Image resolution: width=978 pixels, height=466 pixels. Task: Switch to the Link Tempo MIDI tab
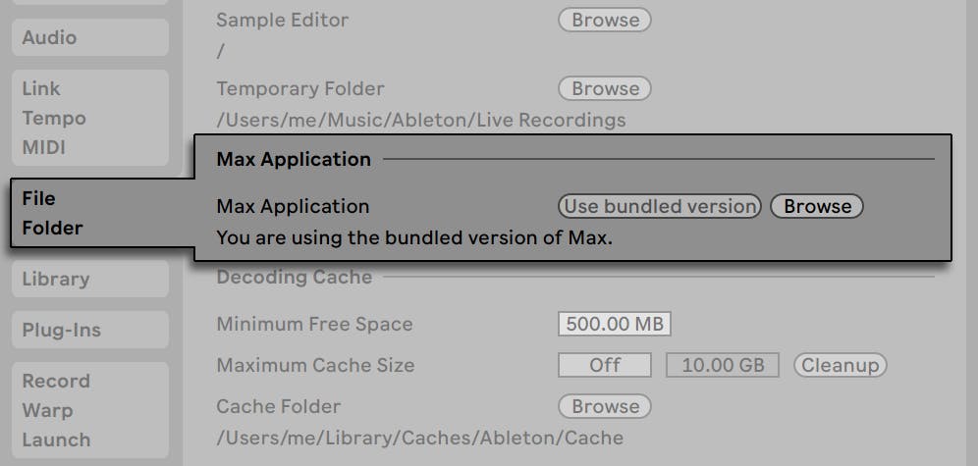[x=89, y=118]
